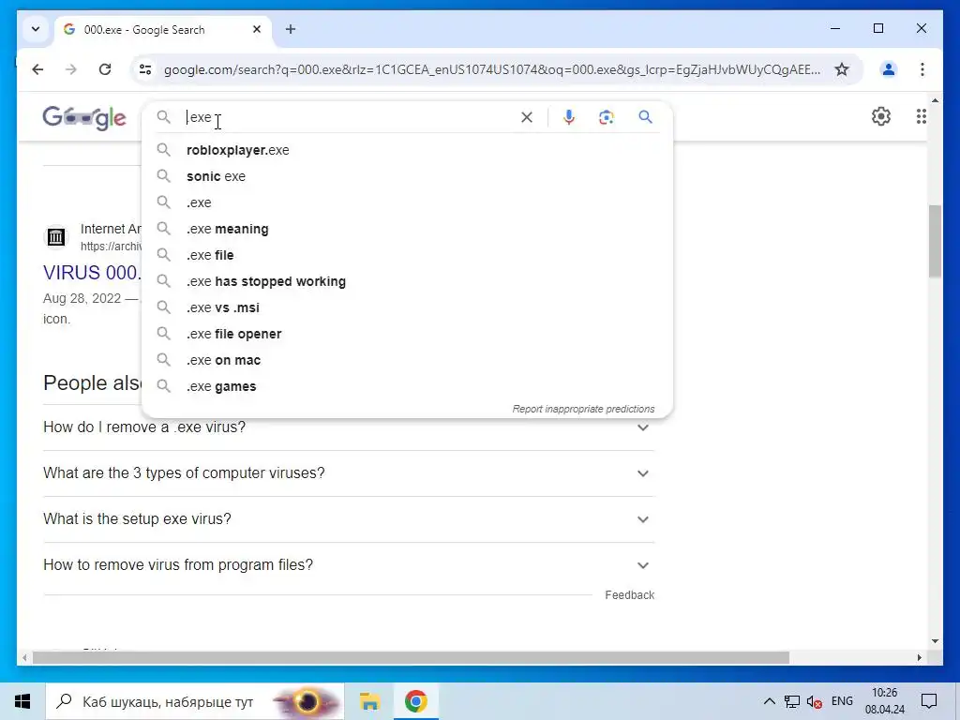The image size is (960, 720).
Task: Click the Feedback link
Action: click(629, 595)
